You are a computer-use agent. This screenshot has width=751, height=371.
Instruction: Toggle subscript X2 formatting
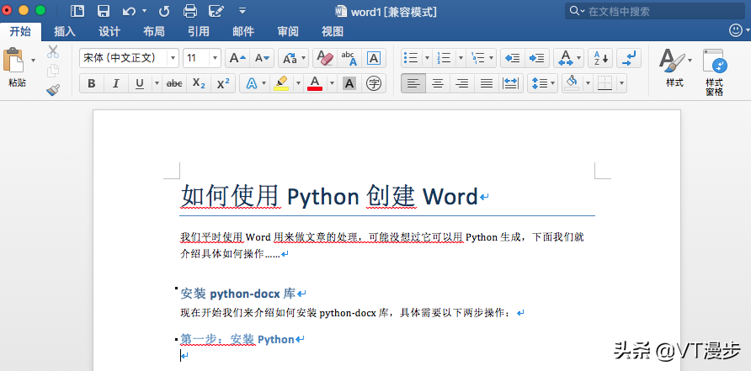[199, 84]
